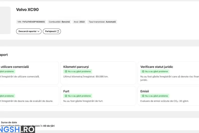
Task: Click the share icon next to Partajează
Action: [x=58, y=31]
